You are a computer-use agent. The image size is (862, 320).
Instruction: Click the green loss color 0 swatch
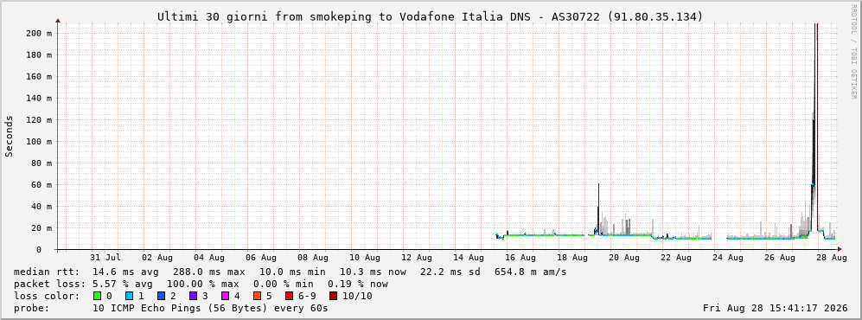pyautogui.click(x=98, y=296)
